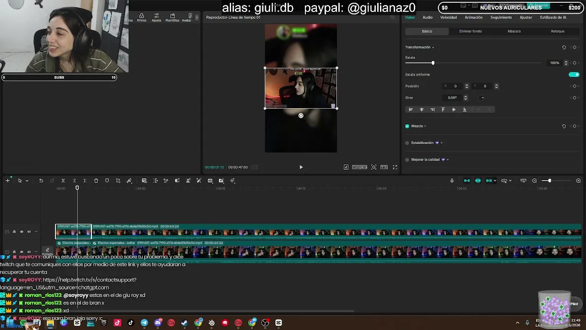Click the timeline zoom slider handle
586x330 pixels.
(x=549, y=181)
